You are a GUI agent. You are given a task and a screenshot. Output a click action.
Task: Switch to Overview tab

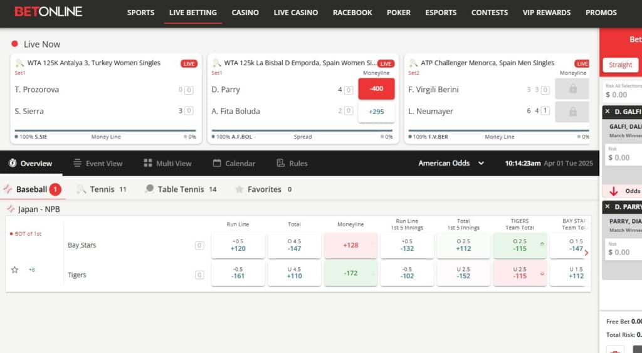31,164
